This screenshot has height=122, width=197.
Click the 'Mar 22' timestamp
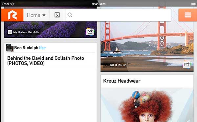(121, 65)
